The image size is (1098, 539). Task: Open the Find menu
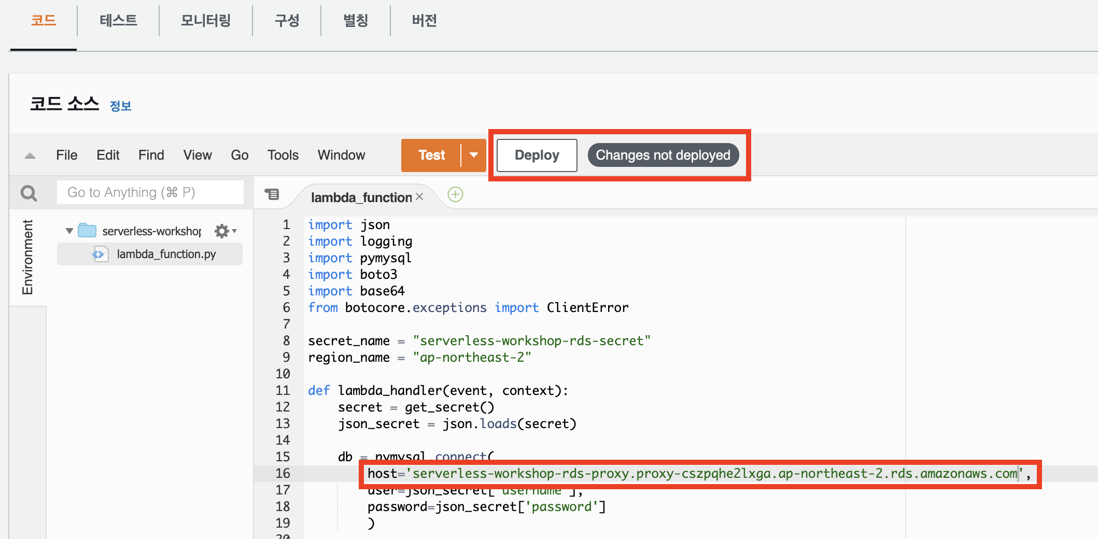point(151,155)
